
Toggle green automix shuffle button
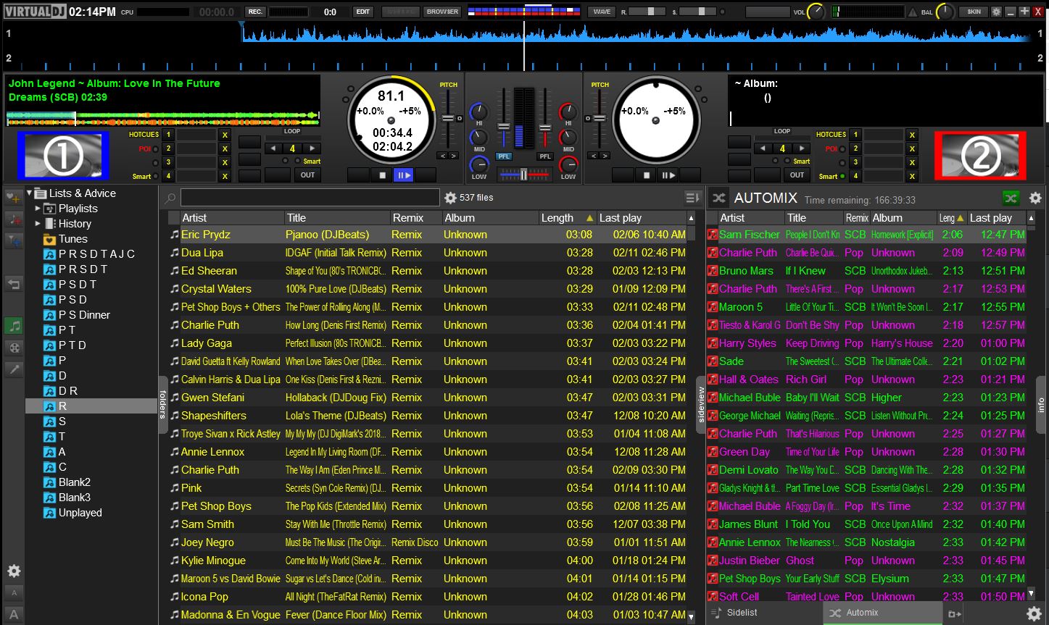coord(1011,198)
